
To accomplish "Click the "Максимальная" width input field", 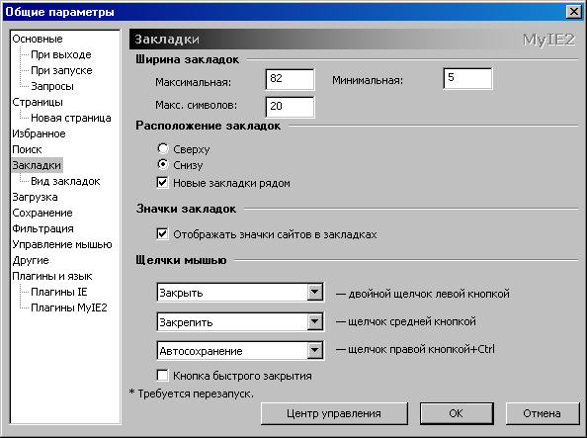I will point(290,79).
